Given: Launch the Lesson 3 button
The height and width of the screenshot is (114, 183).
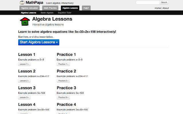Looking at the screenshot, I should click(24, 97).
